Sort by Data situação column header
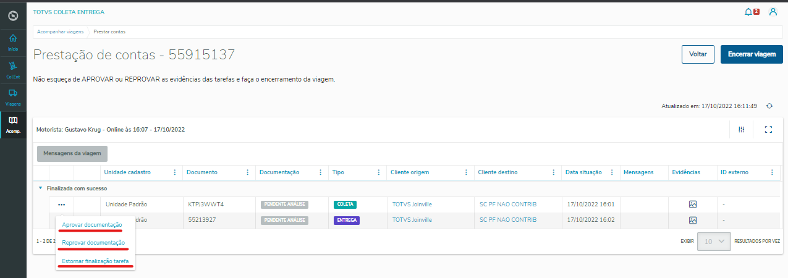This screenshot has height=278, width=788. (583, 172)
